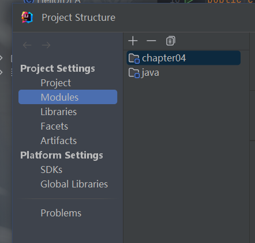This screenshot has height=243, width=255.
Task: Open the Libraries section
Action: pyautogui.click(x=59, y=112)
